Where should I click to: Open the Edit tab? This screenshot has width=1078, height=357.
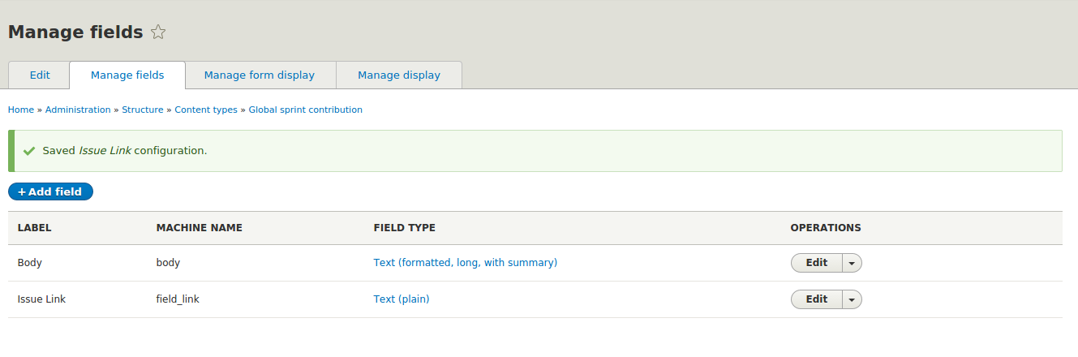click(40, 75)
